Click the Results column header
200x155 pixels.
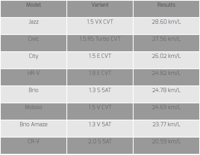pos(166,9)
